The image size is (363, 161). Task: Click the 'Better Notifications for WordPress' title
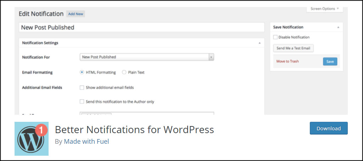click(134, 130)
